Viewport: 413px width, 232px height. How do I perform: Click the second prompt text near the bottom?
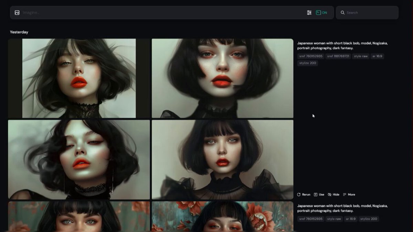tap(342, 208)
